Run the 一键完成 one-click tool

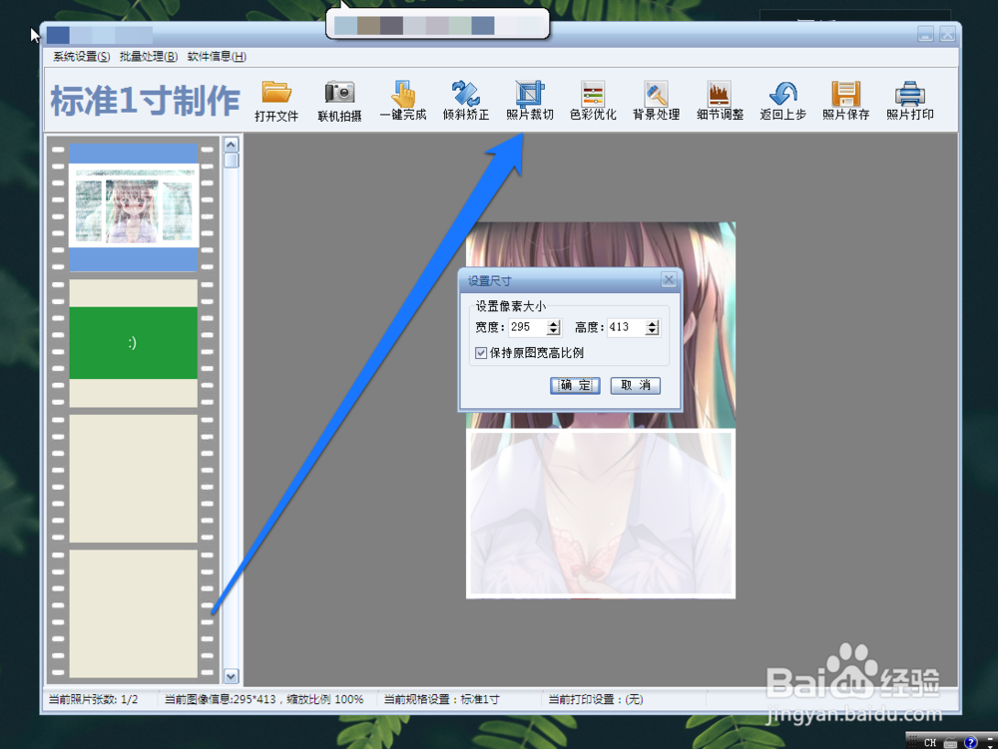coord(403,101)
